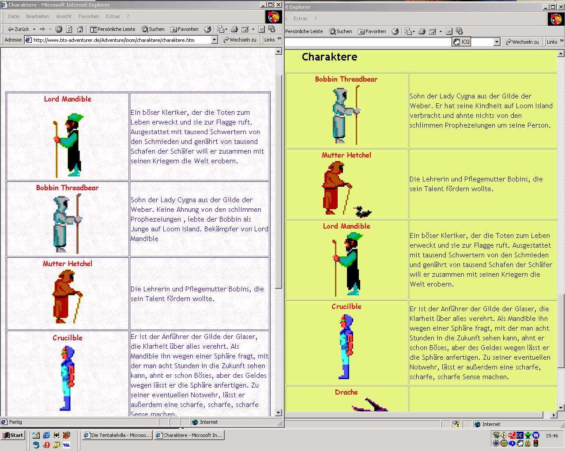This screenshot has width=565, height=452.
Task: Open the Extras menu in right window
Action: [300, 19]
